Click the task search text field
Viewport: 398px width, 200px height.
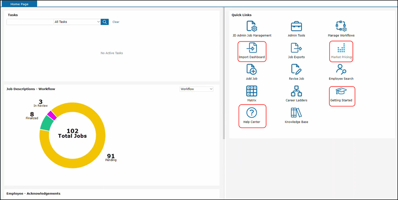click(30, 22)
